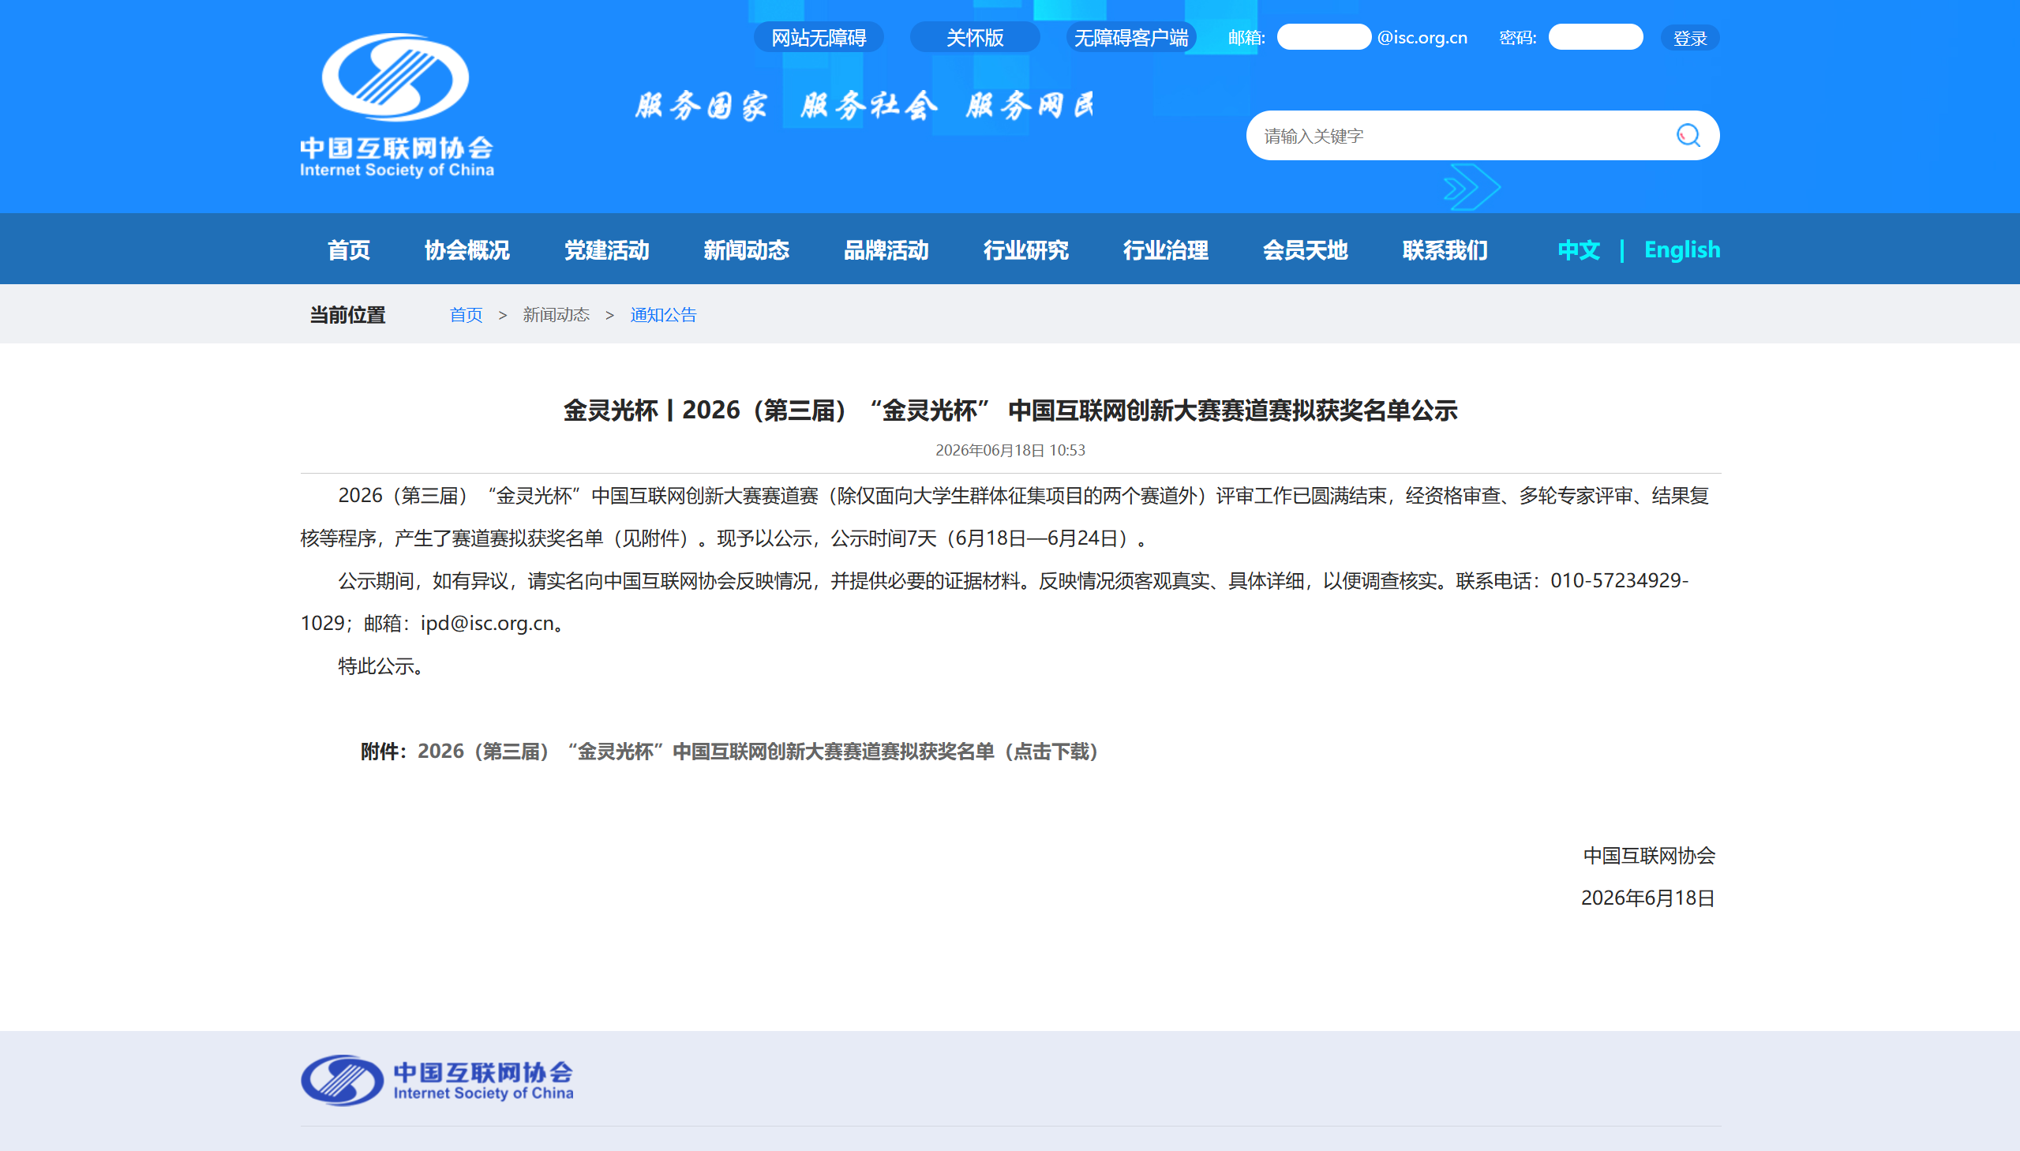
Task: Click the @isc.org.cn domain text
Action: click(x=1422, y=37)
